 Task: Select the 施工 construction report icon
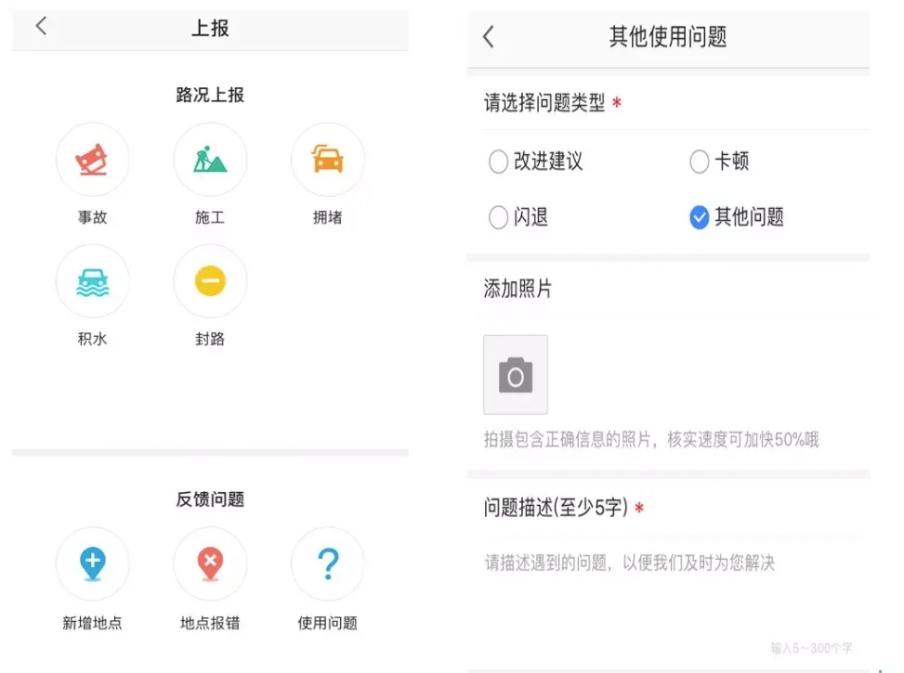coord(210,160)
